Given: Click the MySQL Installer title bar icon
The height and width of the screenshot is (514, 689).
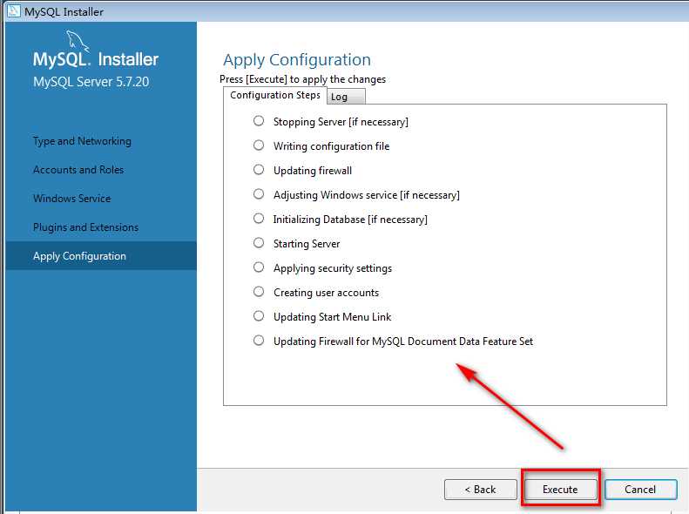Looking at the screenshot, I should point(14,10).
